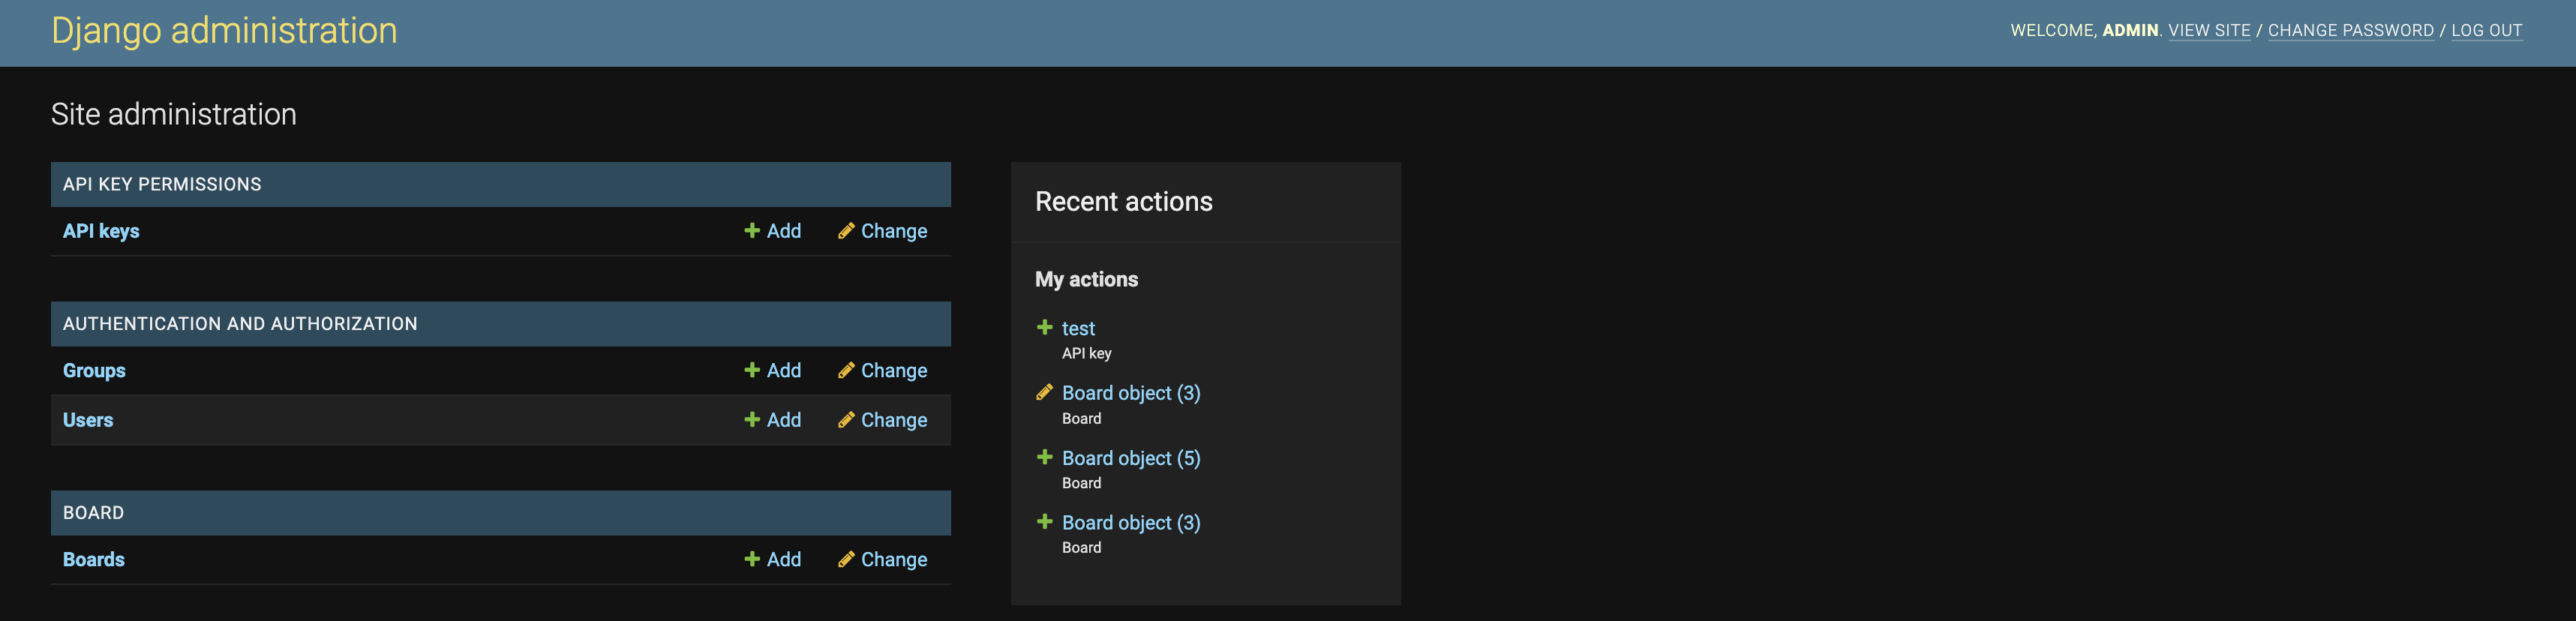2576x621 pixels.
Task: Click the plus icon in Users row
Action: [752, 420]
